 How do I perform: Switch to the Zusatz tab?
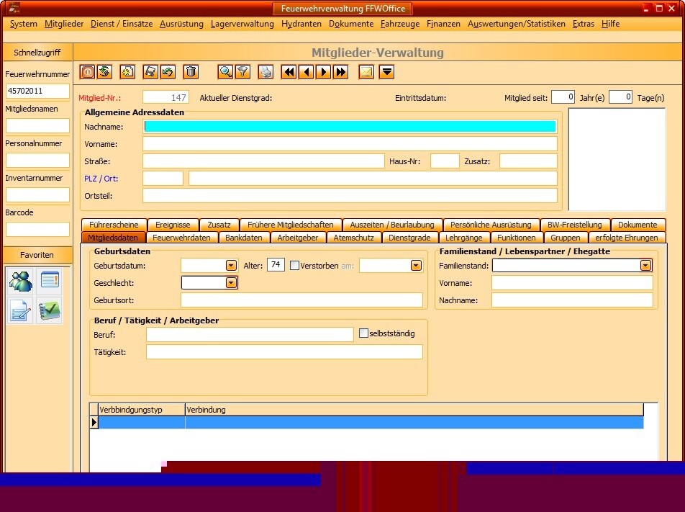pos(219,225)
